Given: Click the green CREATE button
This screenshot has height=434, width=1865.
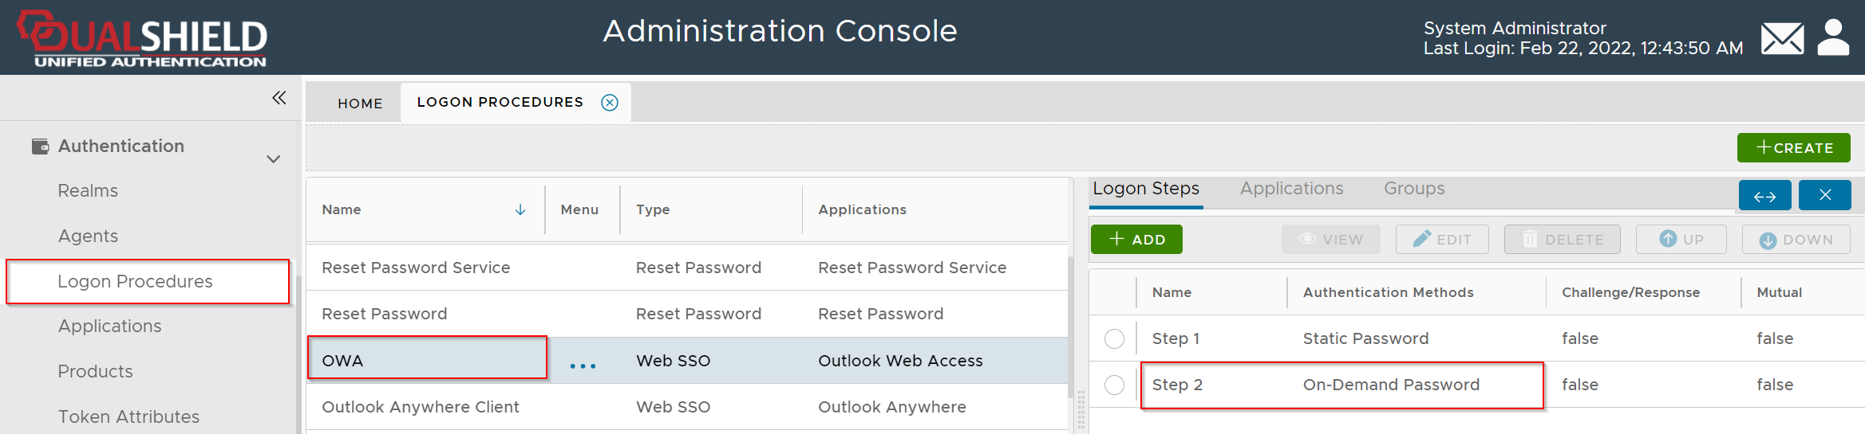Looking at the screenshot, I should [1793, 148].
